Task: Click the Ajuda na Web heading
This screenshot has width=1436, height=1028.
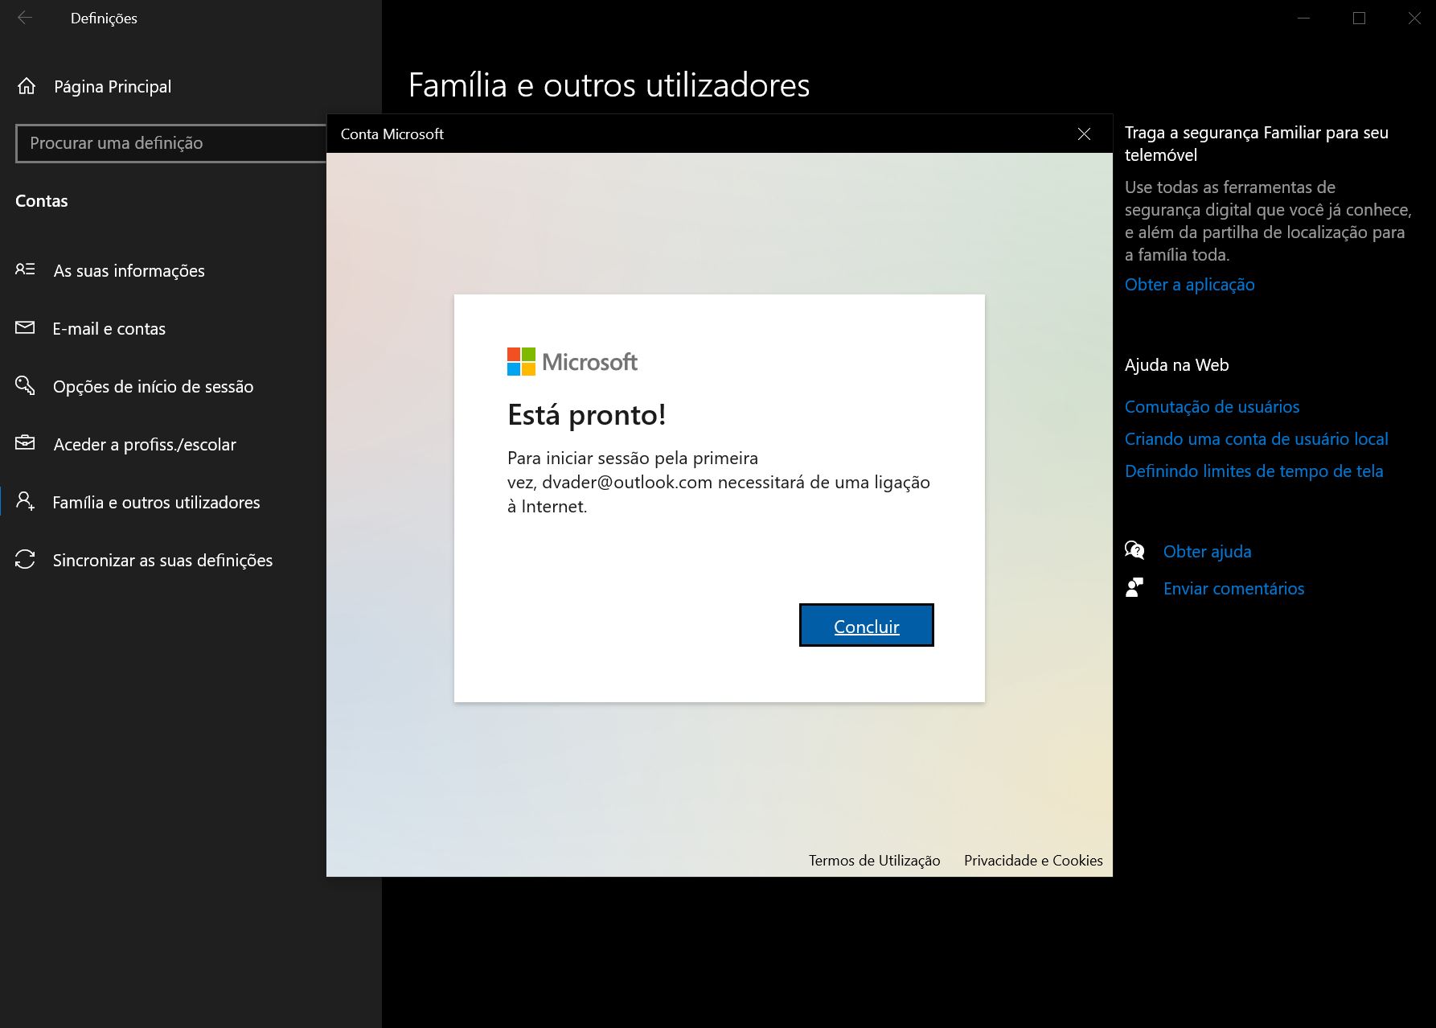Action: (x=1176, y=364)
